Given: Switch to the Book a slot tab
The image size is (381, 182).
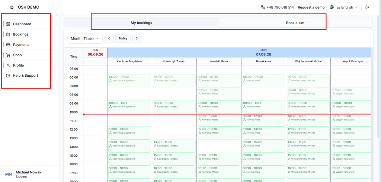Looking at the screenshot, I should click(295, 23).
